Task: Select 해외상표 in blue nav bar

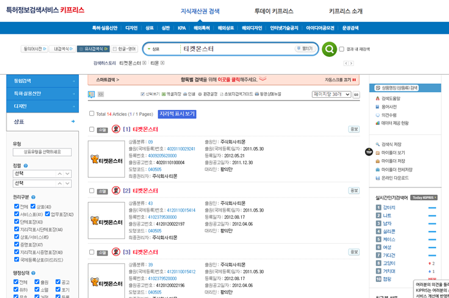Action: [x=226, y=28]
